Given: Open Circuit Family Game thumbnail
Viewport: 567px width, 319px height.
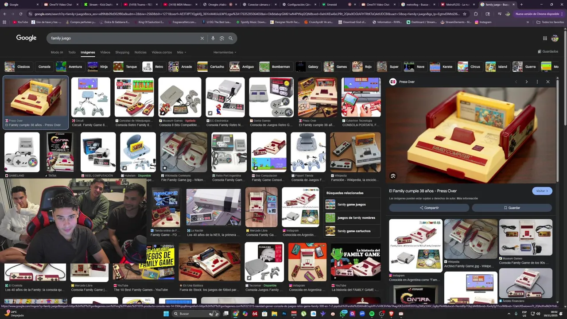Looking at the screenshot, I should tap(91, 97).
